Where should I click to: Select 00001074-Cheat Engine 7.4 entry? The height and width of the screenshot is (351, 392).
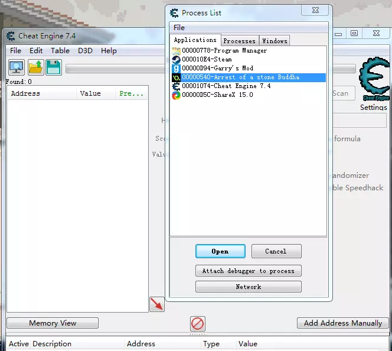pos(249,86)
